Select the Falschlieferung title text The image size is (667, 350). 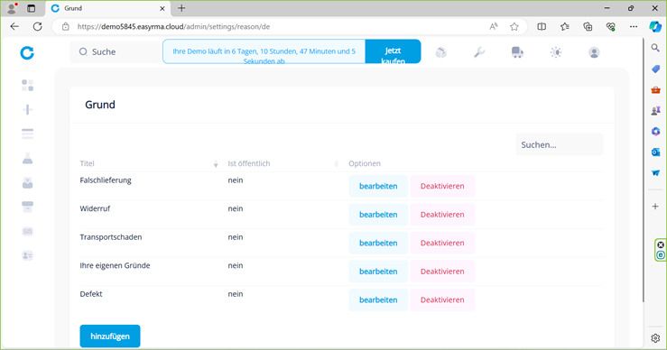coord(106,180)
